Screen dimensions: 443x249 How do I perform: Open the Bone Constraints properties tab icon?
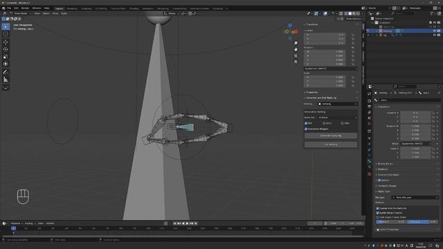pyautogui.click(x=369, y=167)
